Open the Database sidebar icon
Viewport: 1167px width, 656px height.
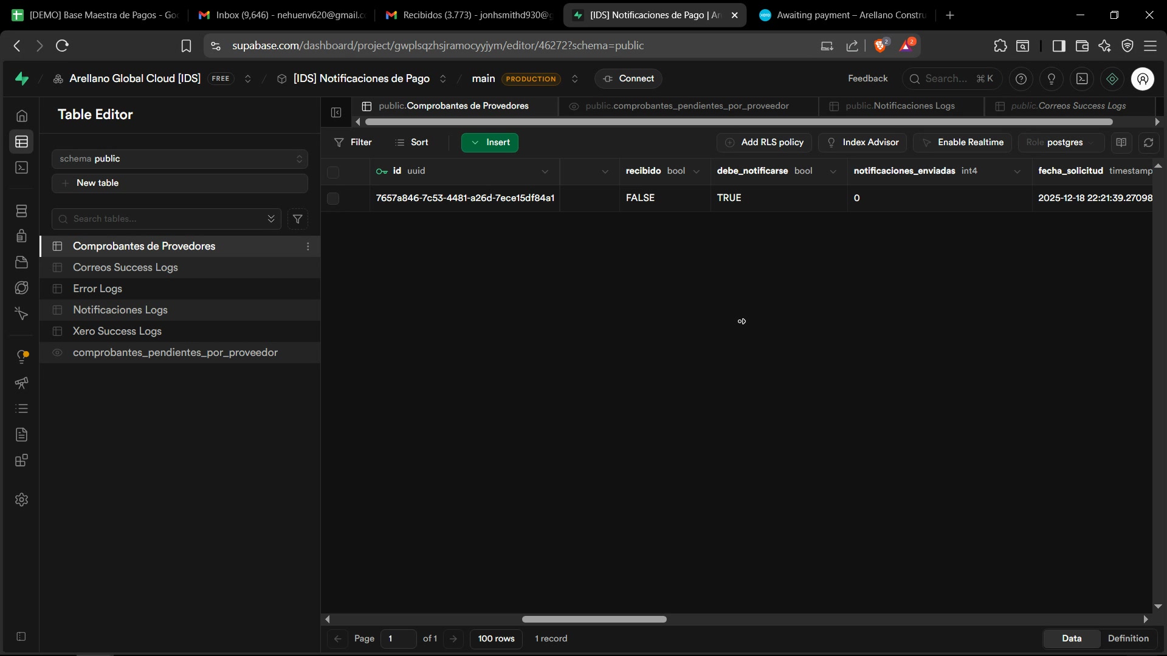pyautogui.click(x=22, y=211)
